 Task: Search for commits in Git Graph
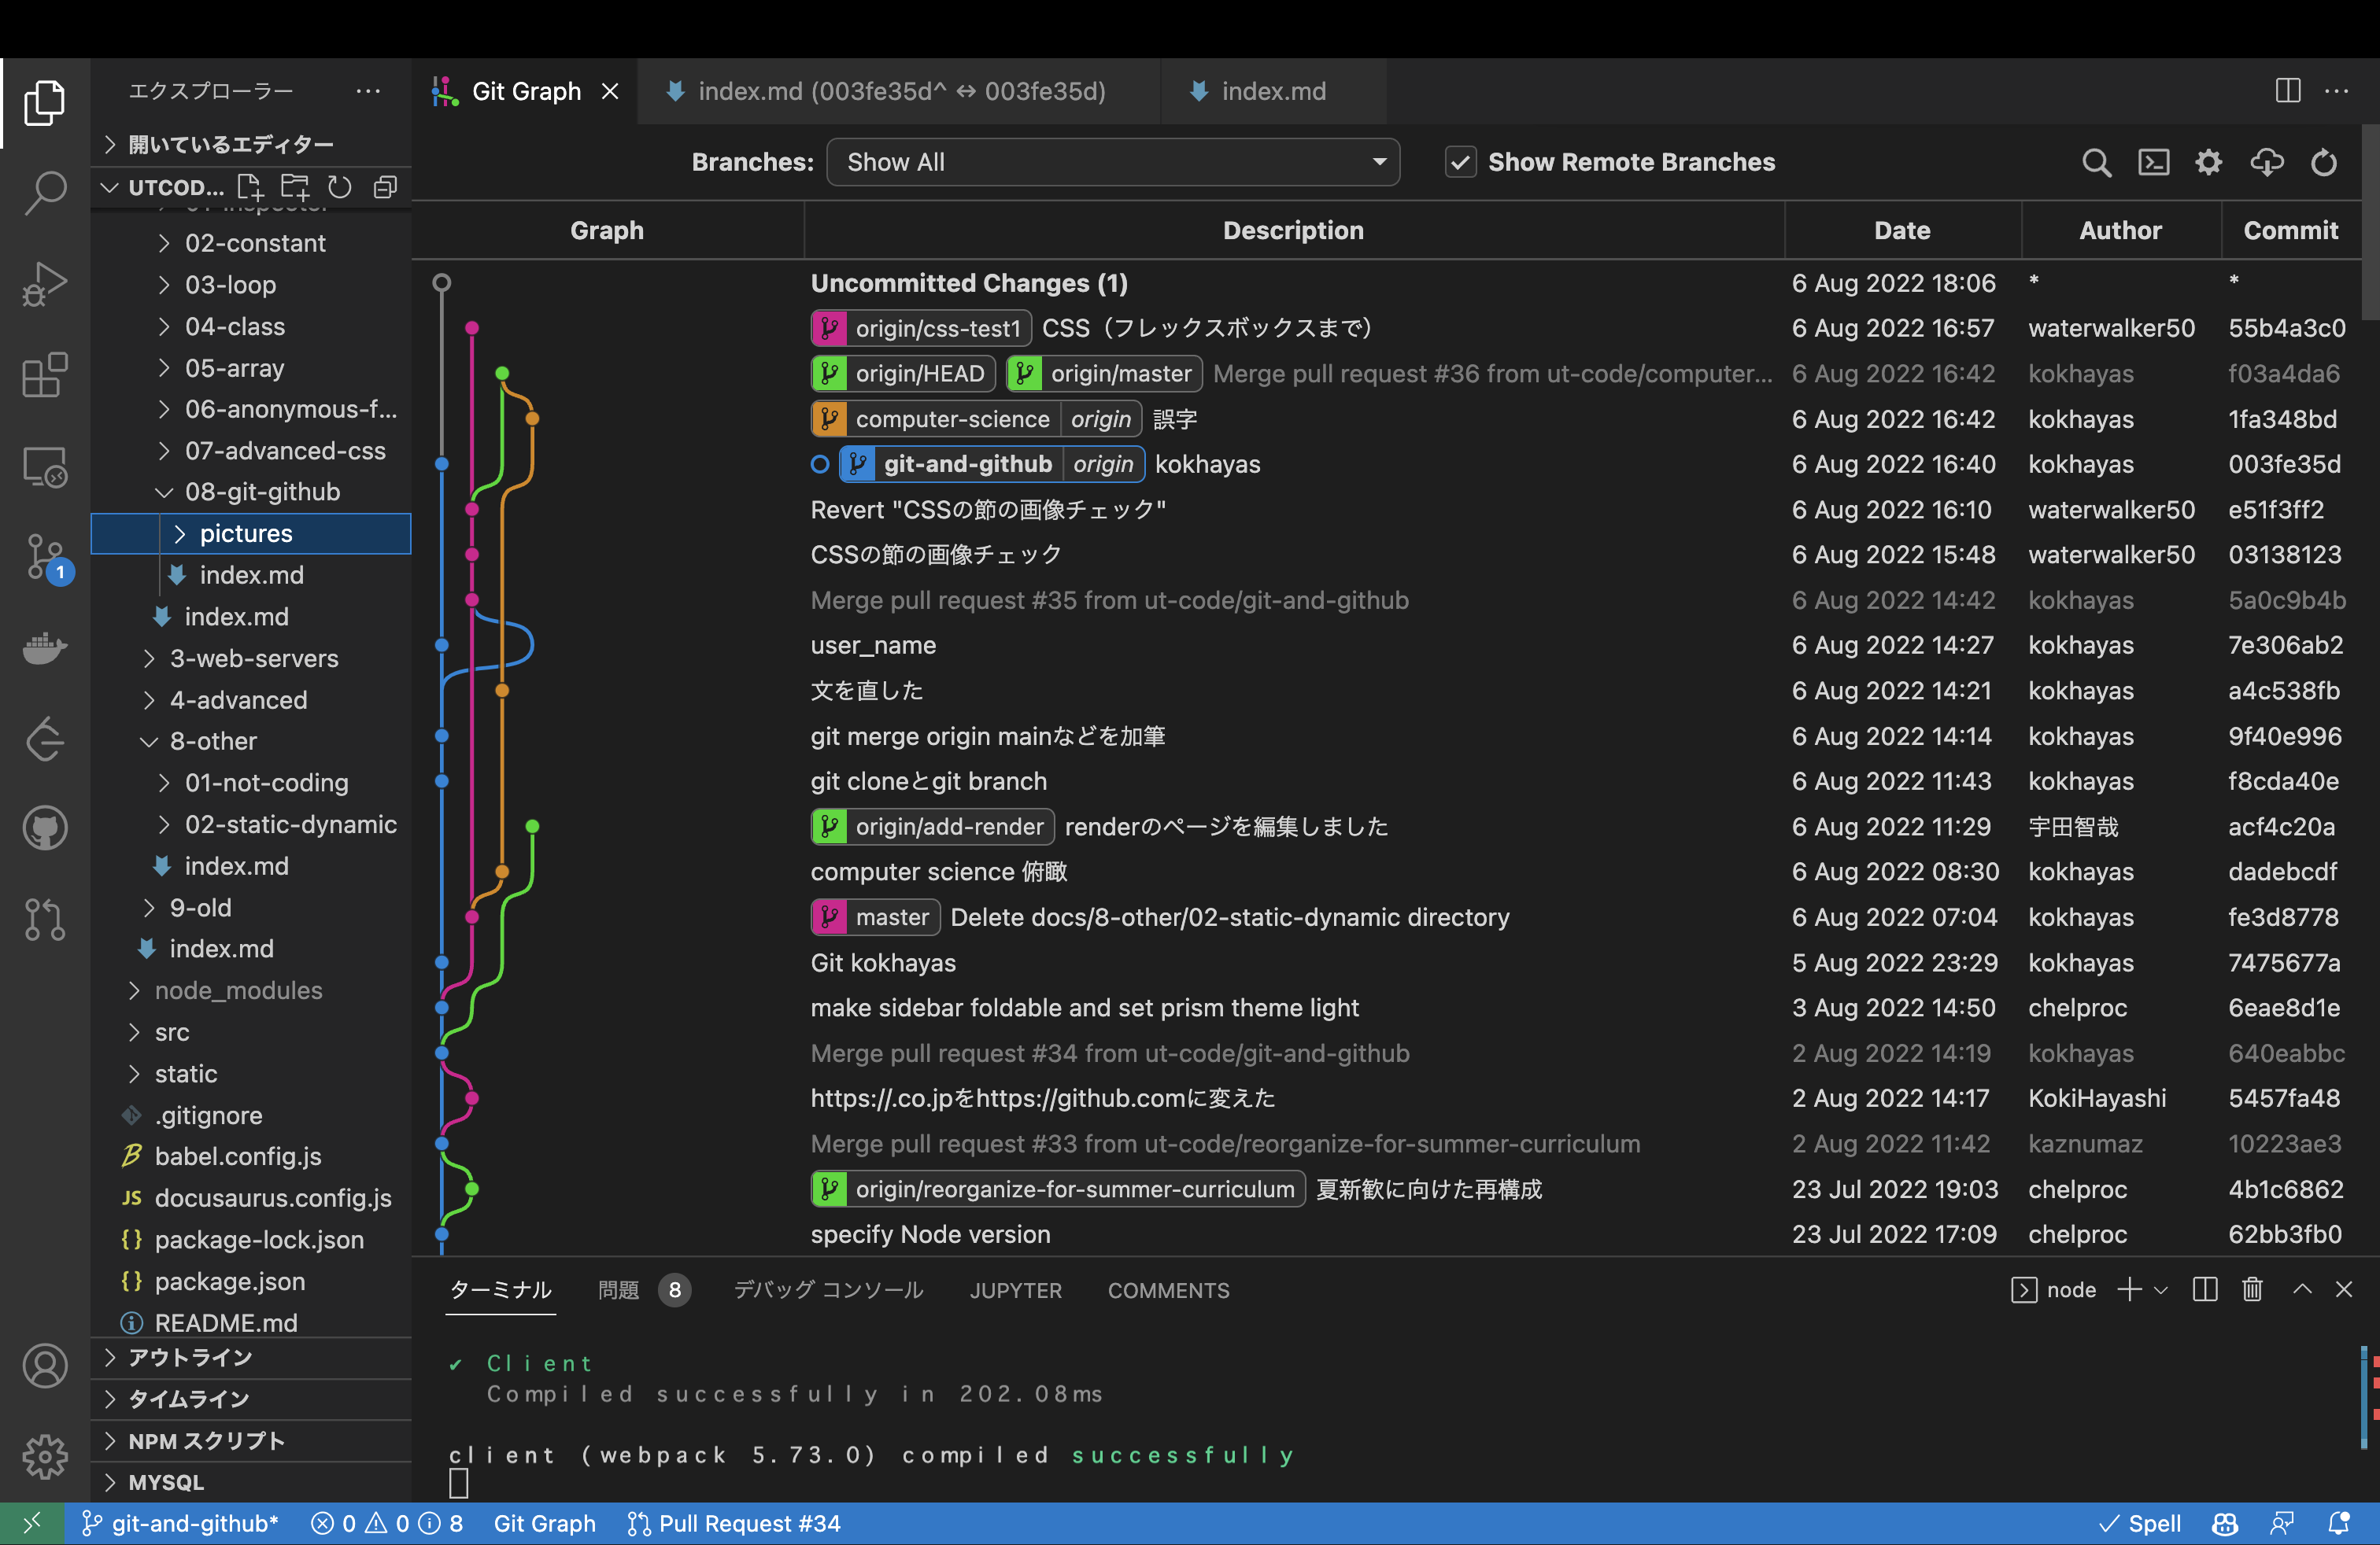(x=2097, y=162)
